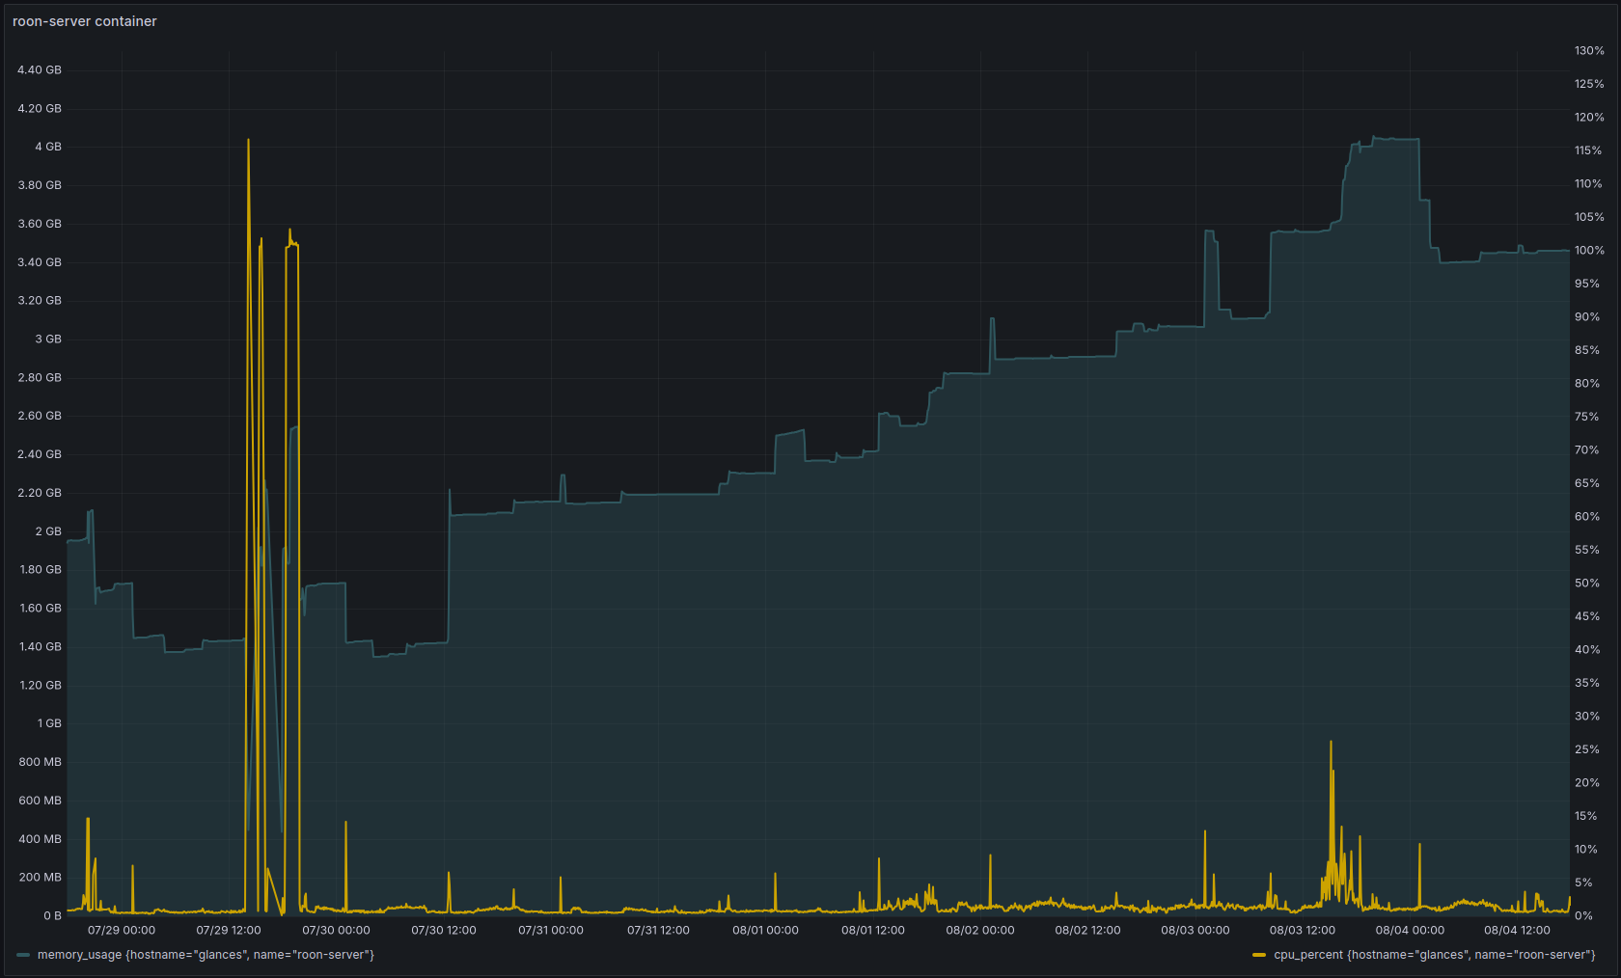
Task: Click the 200 MB left axis label
Action: pos(40,878)
